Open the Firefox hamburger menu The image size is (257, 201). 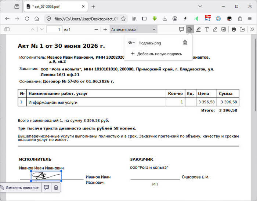tap(250, 19)
